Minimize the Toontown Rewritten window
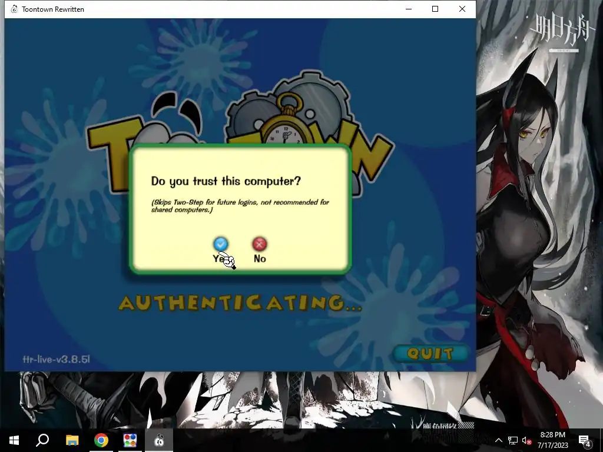 pyautogui.click(x=409, y=9)
